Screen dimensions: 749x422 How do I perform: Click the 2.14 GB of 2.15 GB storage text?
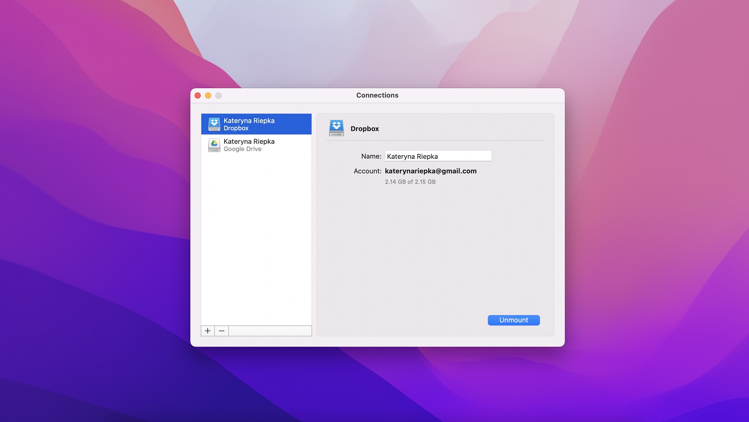point(410,182)
